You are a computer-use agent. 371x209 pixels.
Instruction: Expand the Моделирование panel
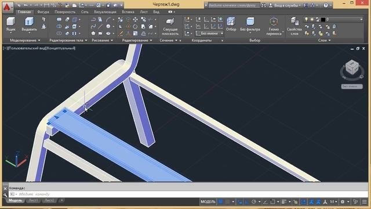click(x=25, y=40)
